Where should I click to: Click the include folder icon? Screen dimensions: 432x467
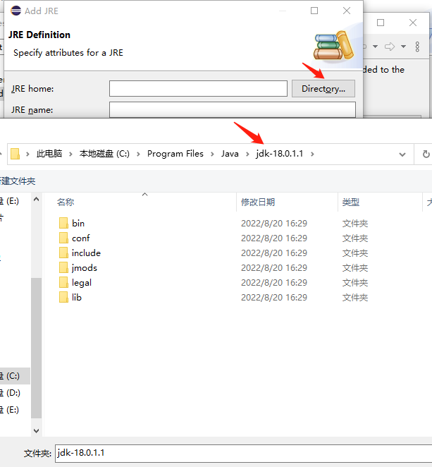pyautogui.click(x=63, y=253)
